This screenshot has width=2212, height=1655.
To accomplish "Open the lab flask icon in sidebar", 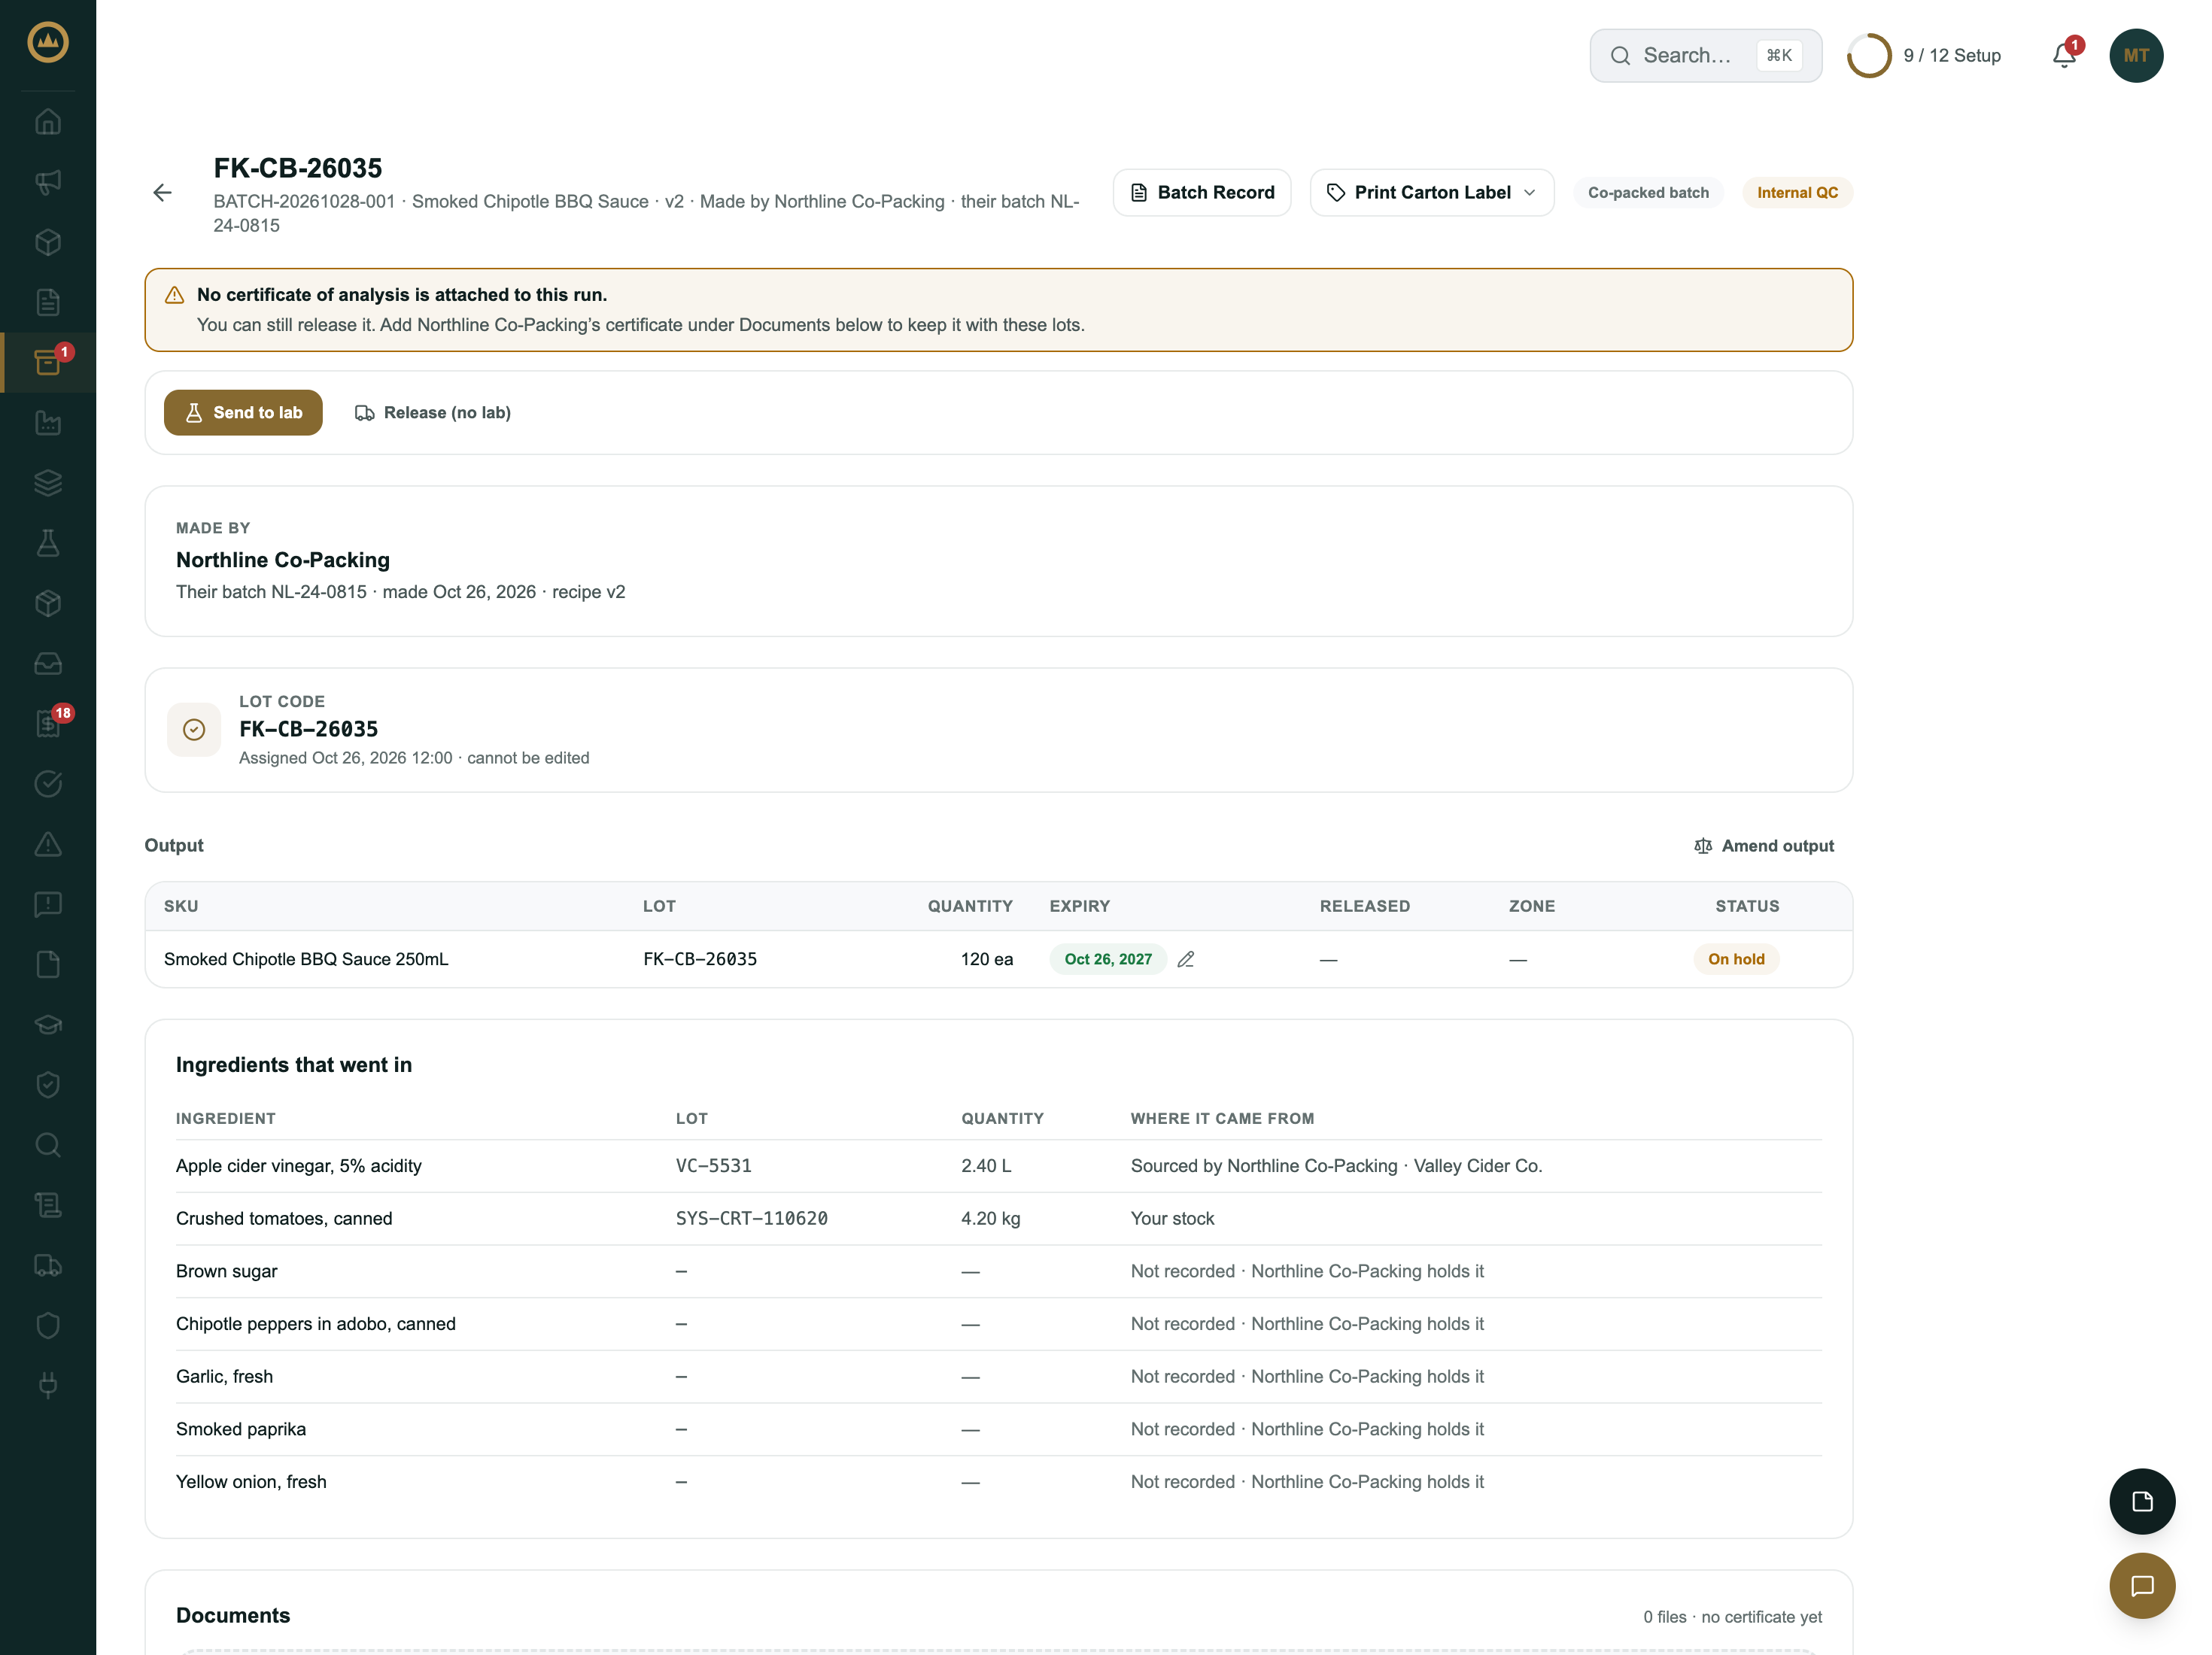I will coord(48,543).
